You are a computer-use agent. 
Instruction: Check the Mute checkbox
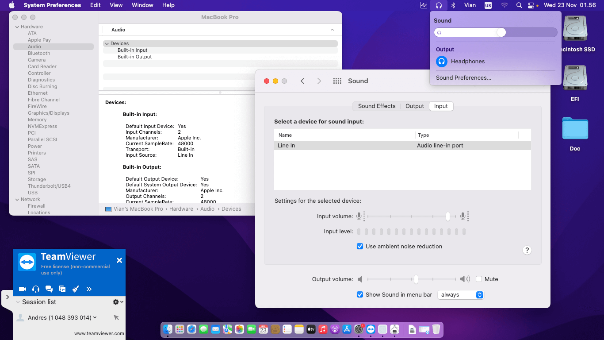pos(479,279)
